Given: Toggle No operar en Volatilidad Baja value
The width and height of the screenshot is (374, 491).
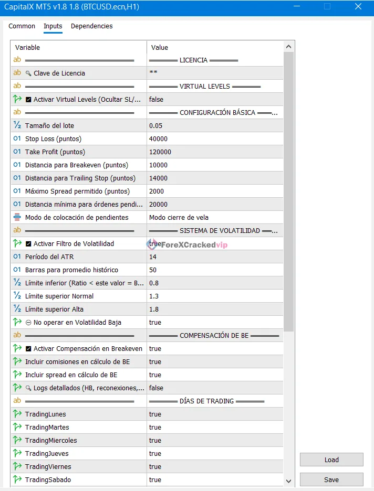Looking at the screenshot, I should click(x=215, y=322).
